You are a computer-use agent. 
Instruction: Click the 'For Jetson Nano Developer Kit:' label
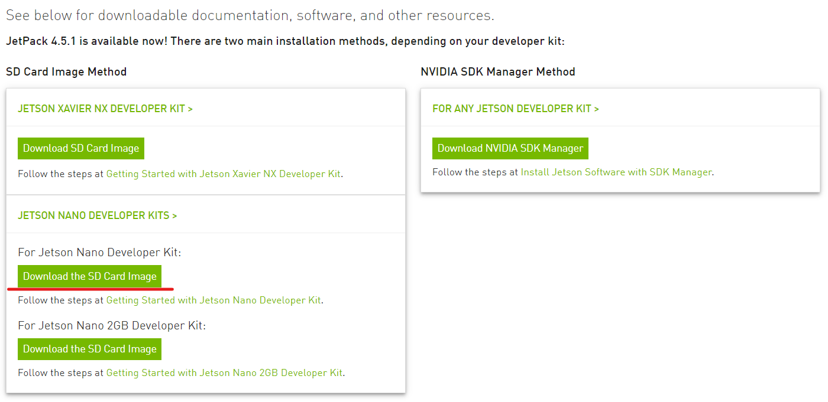99,253
